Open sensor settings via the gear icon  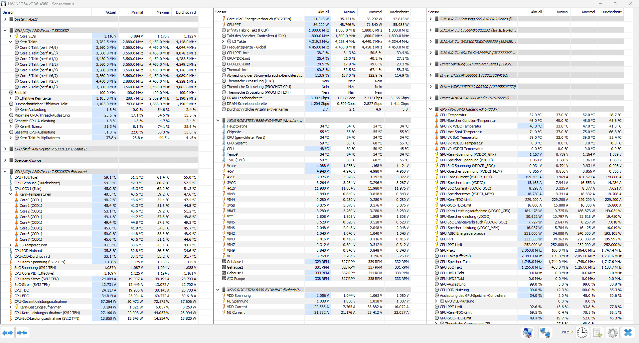(613, 332)
